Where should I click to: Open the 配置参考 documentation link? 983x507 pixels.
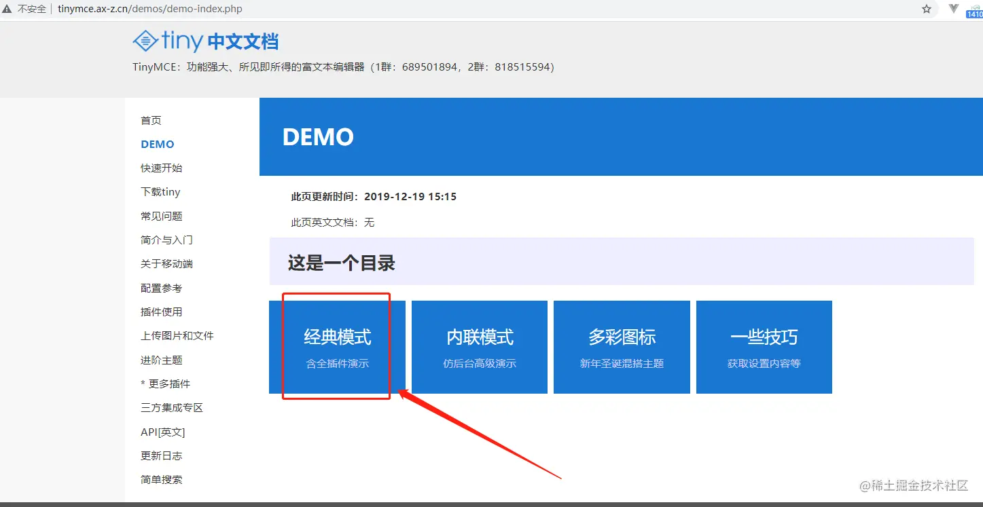tap(161, 288)
